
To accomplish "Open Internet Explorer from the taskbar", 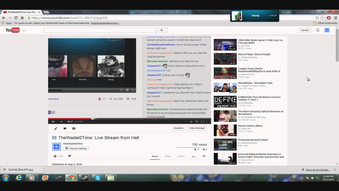I will (19, 178).
